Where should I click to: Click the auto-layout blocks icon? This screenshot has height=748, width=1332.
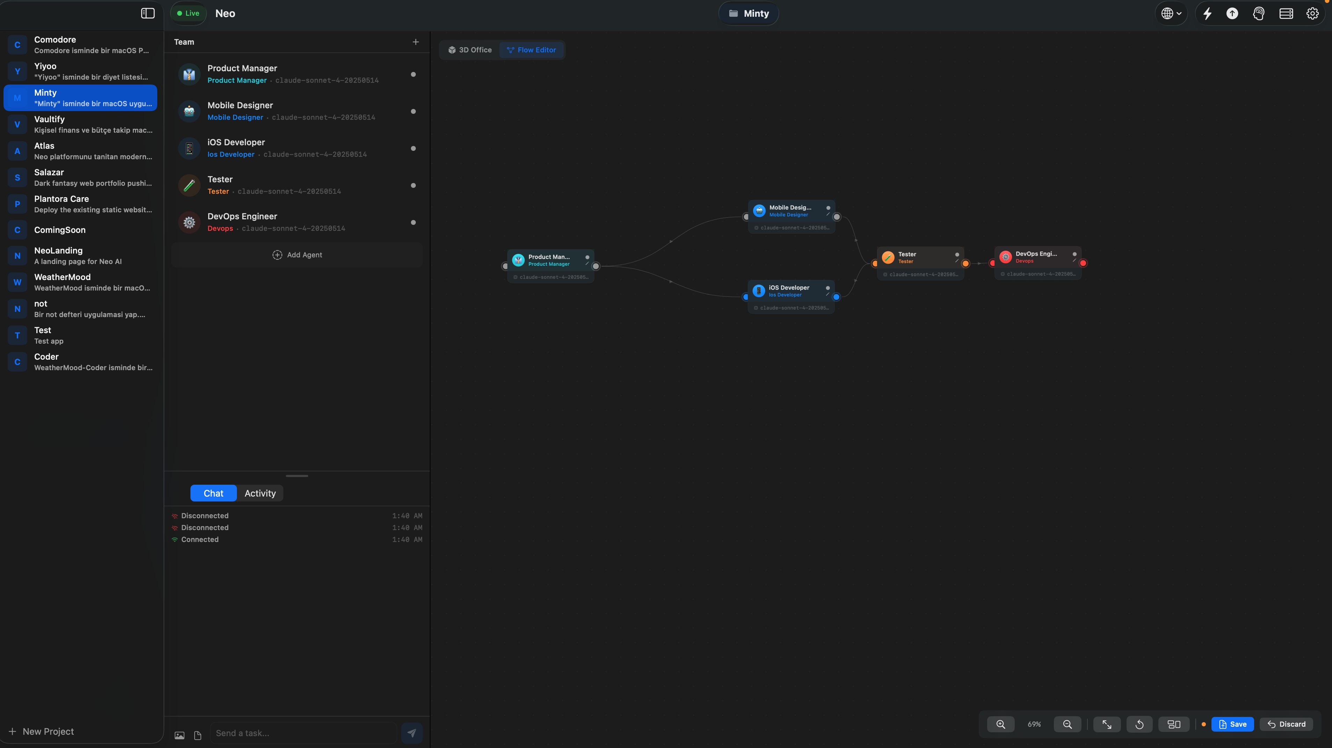1174,724
